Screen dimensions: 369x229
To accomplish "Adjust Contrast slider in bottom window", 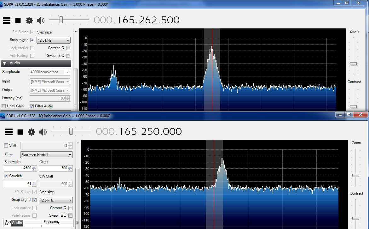I will 355,218.
